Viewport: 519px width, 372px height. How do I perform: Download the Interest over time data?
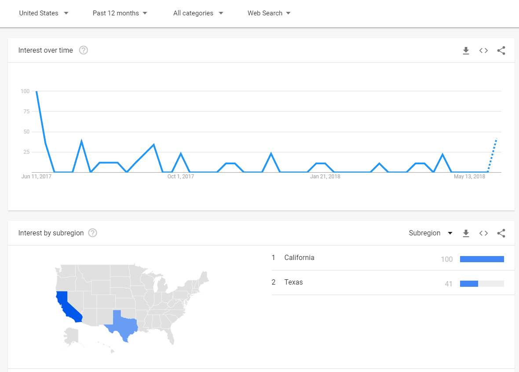coord(466,51)
